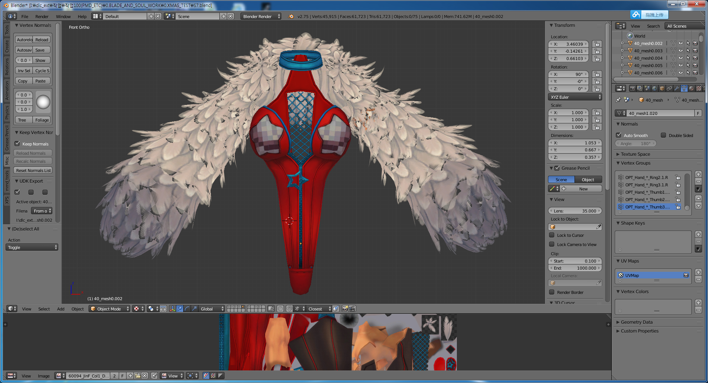Select OPT_Hand_*_Ring2.1.R vertex group
The image size is (708, 383).
click(646, 178)
